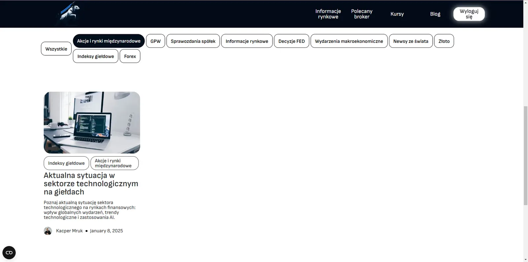Filter by Sprawozdania spółek
The height and width of the screenshot is (262, 528).
(193, 41)
